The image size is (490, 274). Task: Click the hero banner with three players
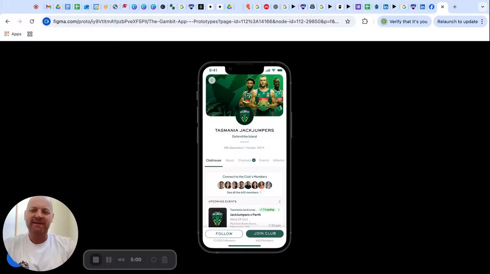244,95
